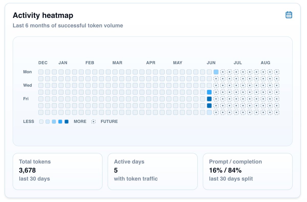
Task: Select the first Mon cell under DEC
Action: click(x=41, y=72)
